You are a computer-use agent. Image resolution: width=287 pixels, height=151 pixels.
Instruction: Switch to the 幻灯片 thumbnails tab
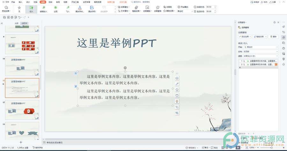[x=24, y=23]
